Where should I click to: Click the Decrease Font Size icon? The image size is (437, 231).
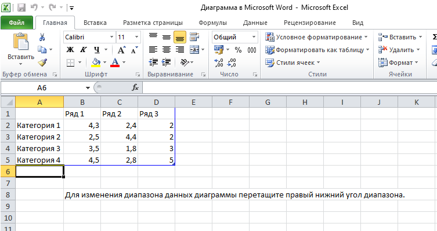[x=134, y=50]
